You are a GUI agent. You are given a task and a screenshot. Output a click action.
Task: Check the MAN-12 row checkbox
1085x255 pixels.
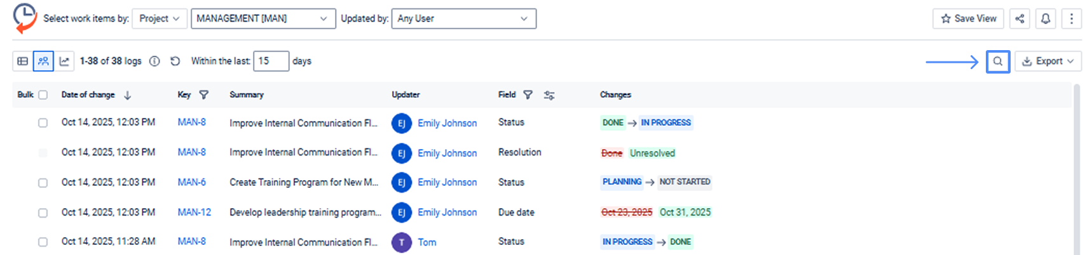pyautogui.click(x=43, y=213)
